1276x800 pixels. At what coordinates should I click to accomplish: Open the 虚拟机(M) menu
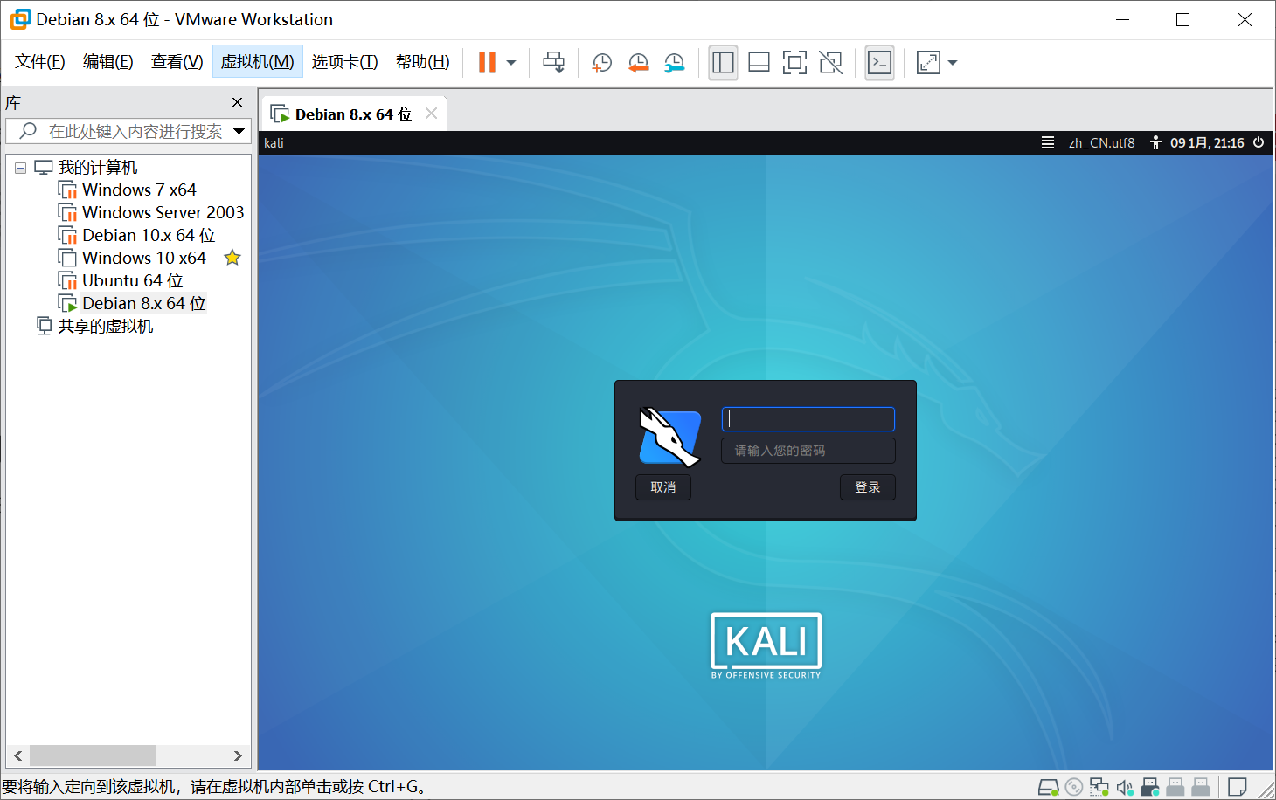[258, 62]
